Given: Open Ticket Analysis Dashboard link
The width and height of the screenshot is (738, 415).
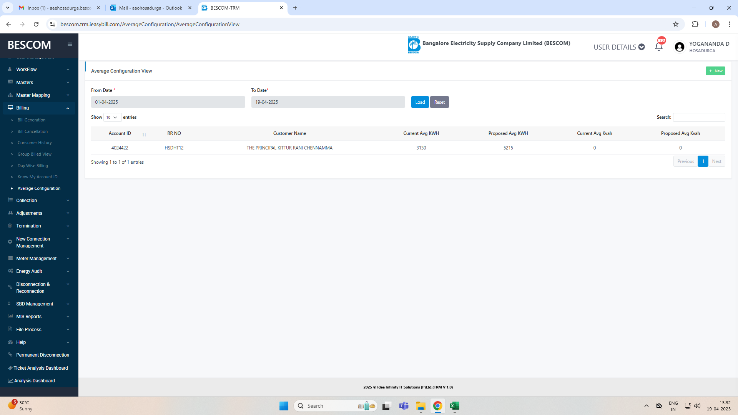Looking at the screenshot, I should [x=38, y=368].
